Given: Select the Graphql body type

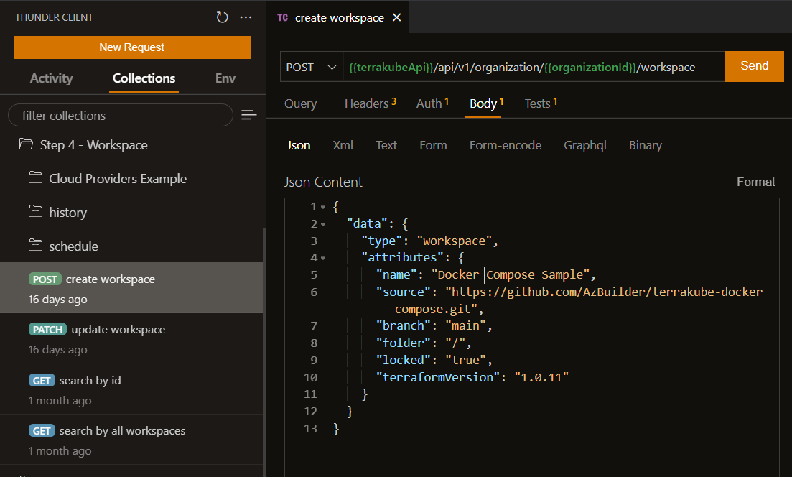Looking at the screenshot, I should pyautogui.click(x=584, y=145).
